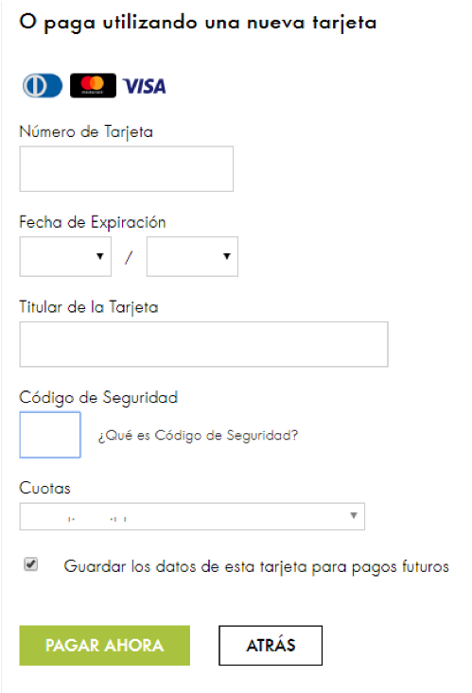Uncheck the save card data checkbox
Viewport: 472px width, 693px height.
click(31, 564)
